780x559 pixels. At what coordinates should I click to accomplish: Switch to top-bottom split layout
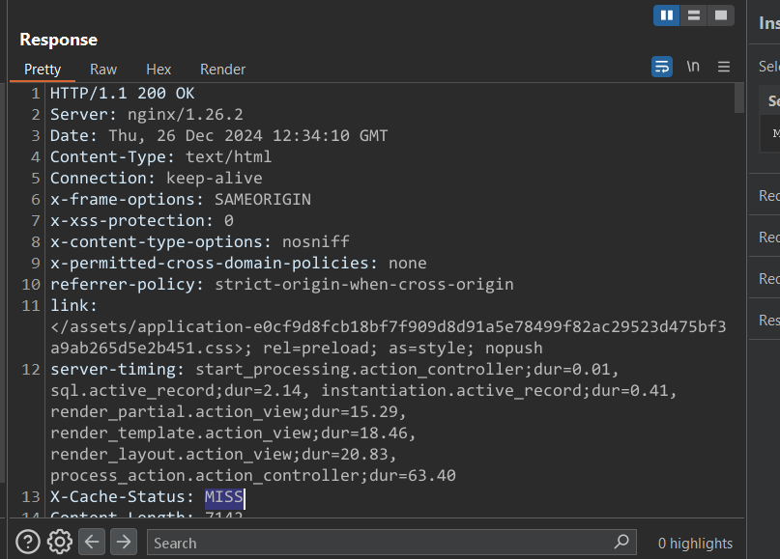(693, 15)
